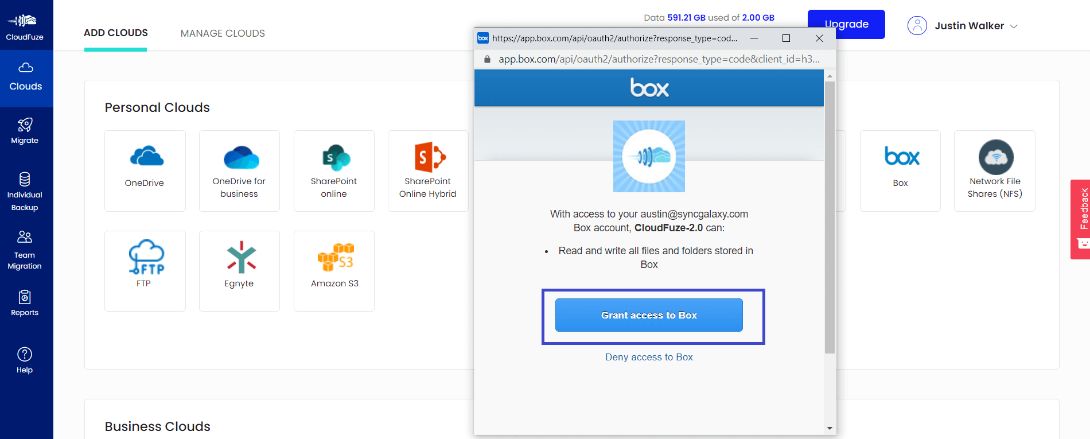This screenshot has width=1090, height=439.
Task: Select Network File Shares (NFS) card
Action: click(995, 171)
